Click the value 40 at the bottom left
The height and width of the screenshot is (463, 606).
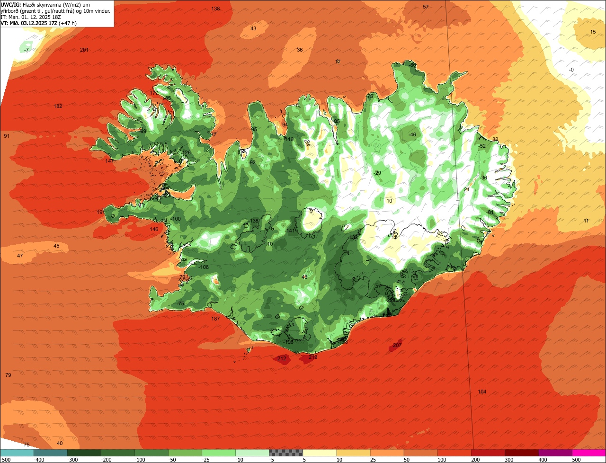tap(59, 443)
